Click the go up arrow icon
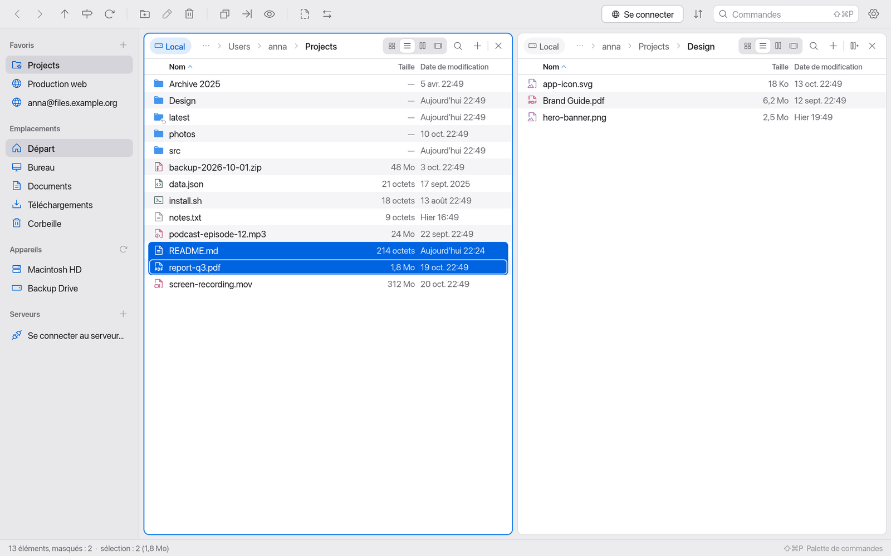This screenshot has width=891, height=556. pos(65,14)
